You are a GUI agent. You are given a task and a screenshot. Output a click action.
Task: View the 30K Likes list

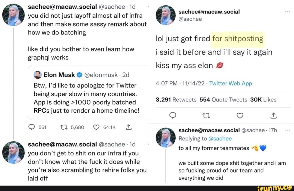(x=263, y=100)
